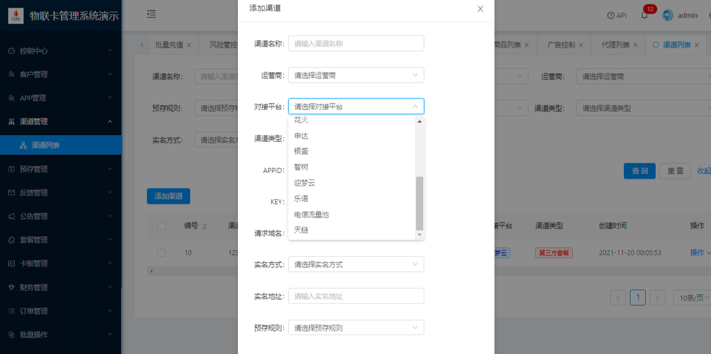711x354 pixels.
Task: Select 乐语 from platform list
Action: coord(352,199)
